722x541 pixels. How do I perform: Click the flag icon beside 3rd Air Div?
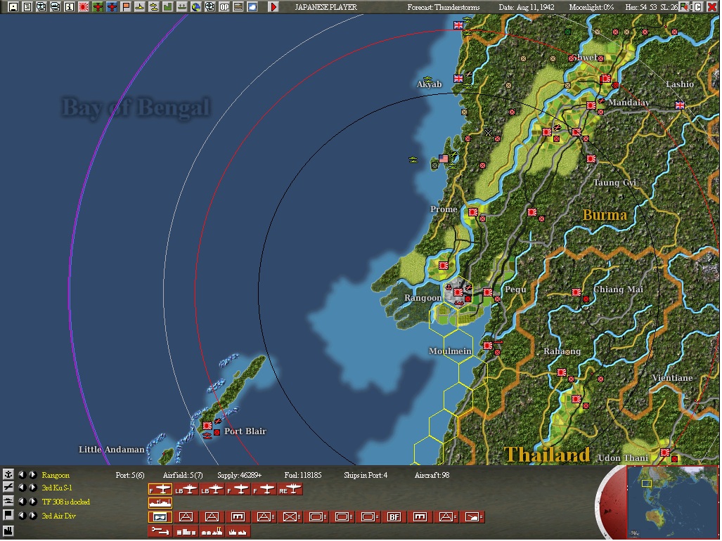tap(8, 516)
